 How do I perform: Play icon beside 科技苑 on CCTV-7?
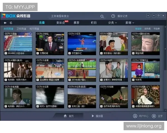(x=133, y=80)
